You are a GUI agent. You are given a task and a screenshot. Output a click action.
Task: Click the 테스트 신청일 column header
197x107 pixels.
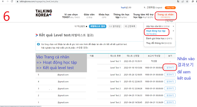[133, 56]
